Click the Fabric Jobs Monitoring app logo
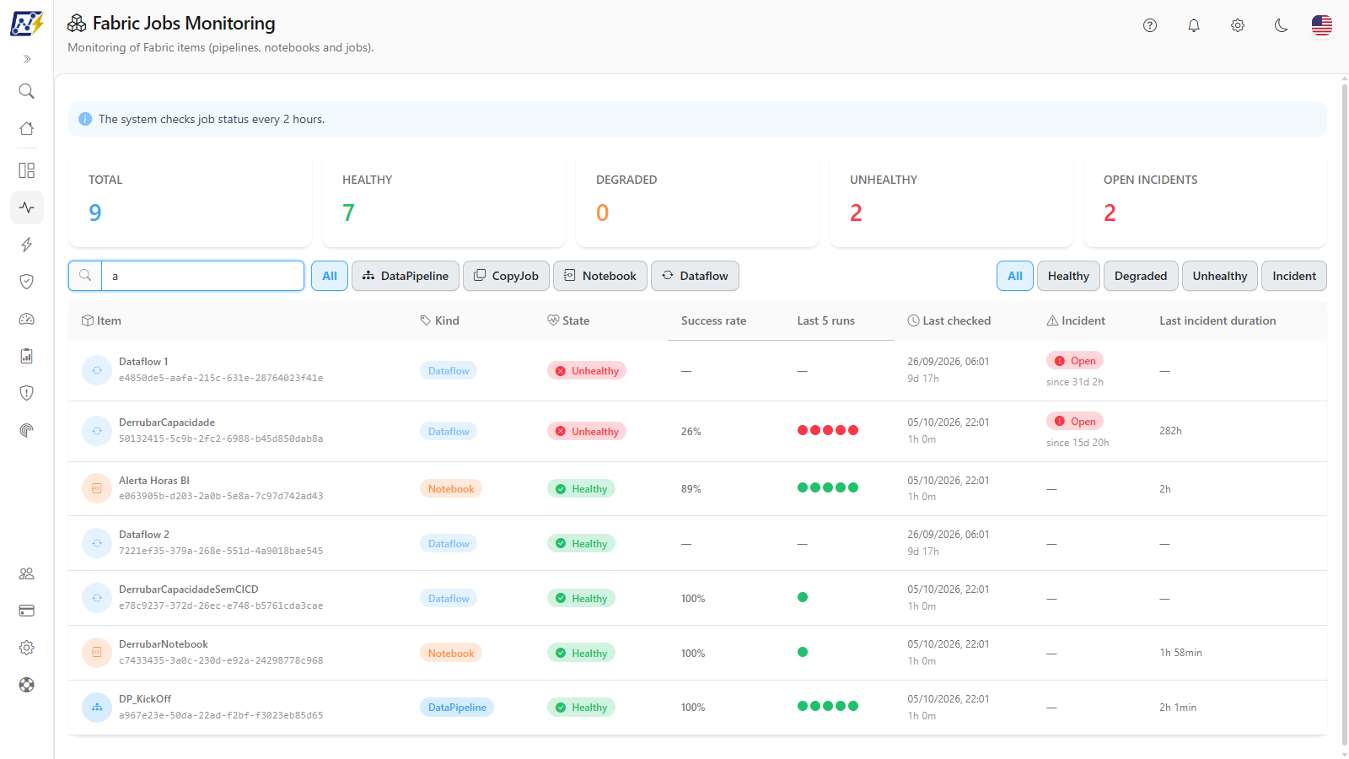 pyautogui.click(x=27, y=24)
